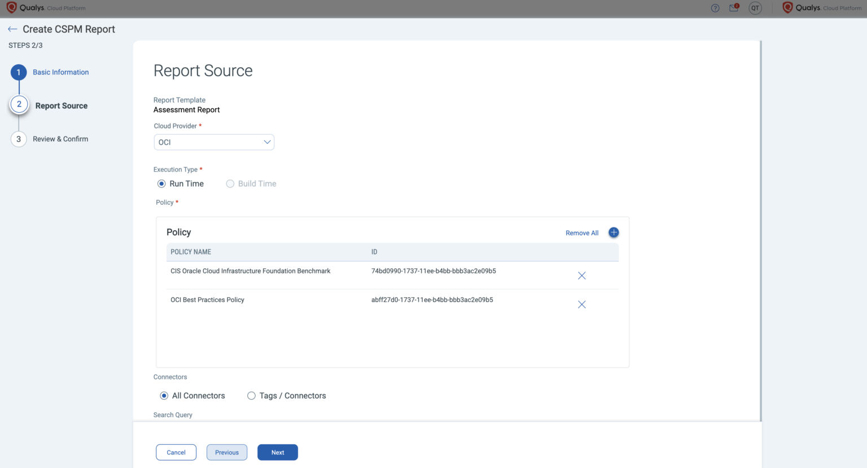Add a policy with the blue plus icon
The width and height of the screenshot is (867, 468).
pos(613,232)
